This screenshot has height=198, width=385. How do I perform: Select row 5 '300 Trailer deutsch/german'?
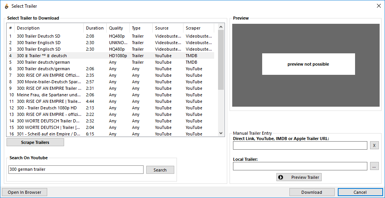(111, 62)
